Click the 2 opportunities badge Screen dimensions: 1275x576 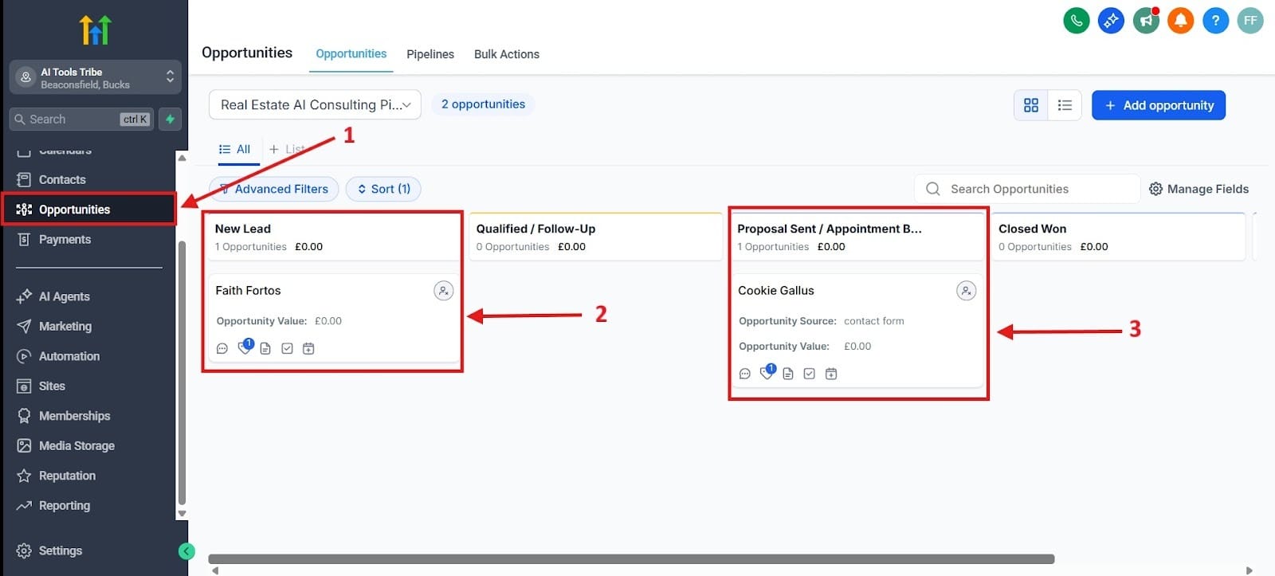pyautogui.click(x=483, y=104)
